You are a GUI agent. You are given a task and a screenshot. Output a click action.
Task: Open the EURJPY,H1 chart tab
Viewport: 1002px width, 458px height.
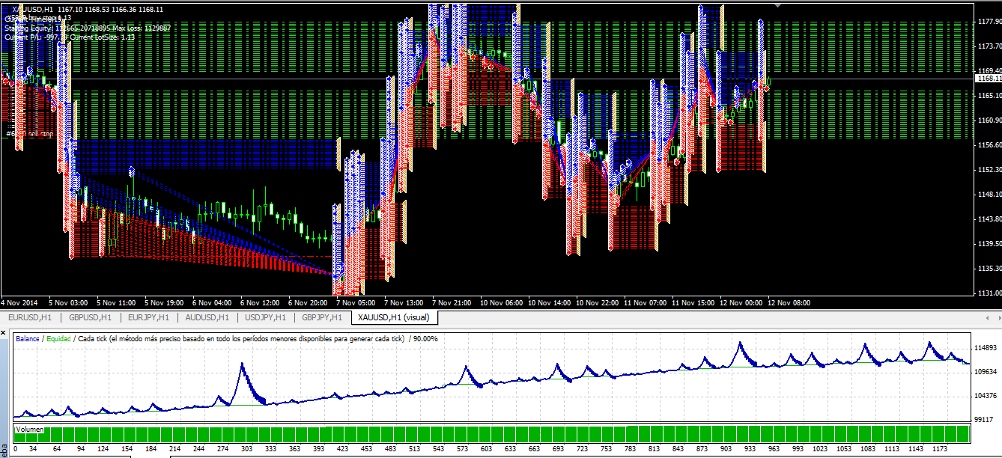pos(148,317)
